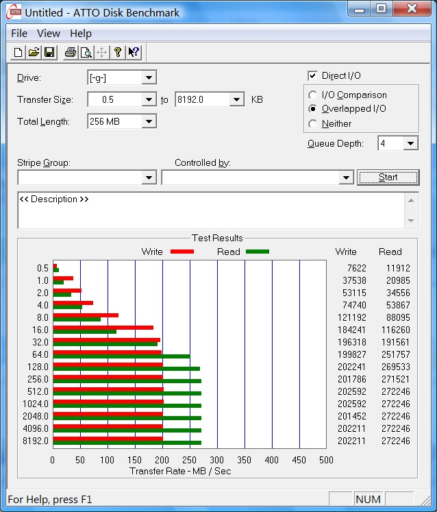The image size is (437, 512).
Task: Toggle the Direct I/O checkbox
Action: 312,76
